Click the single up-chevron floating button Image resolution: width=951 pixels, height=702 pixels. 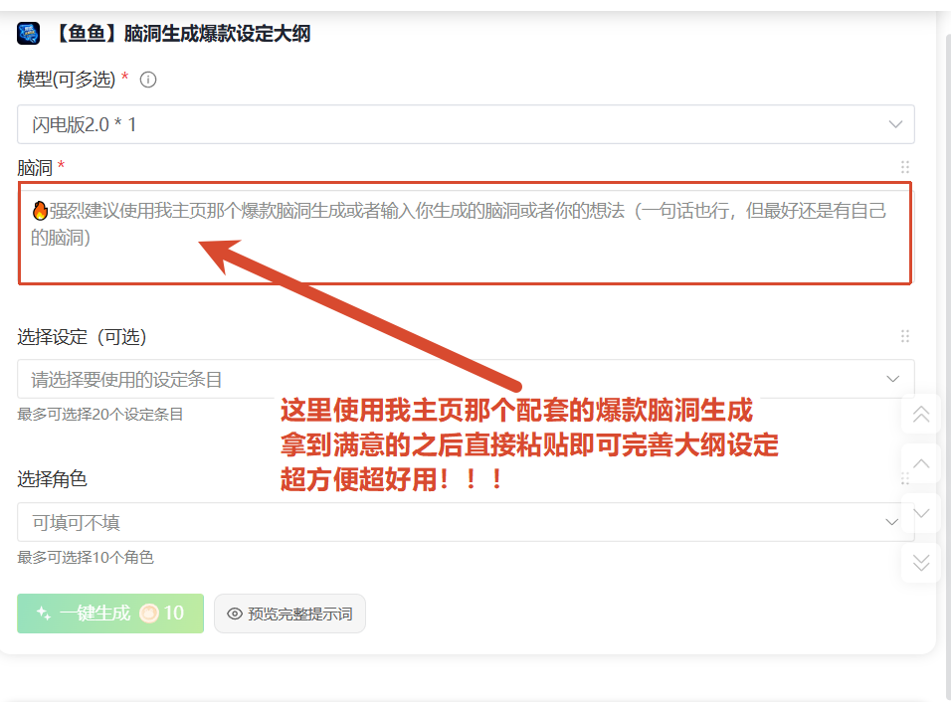(921, 463)
